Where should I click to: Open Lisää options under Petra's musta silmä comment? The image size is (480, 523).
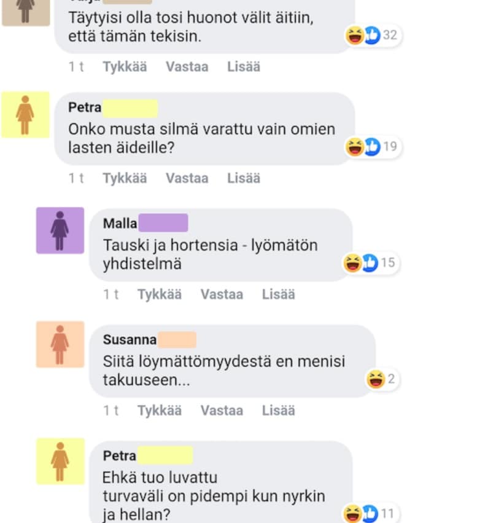[244, 178]
